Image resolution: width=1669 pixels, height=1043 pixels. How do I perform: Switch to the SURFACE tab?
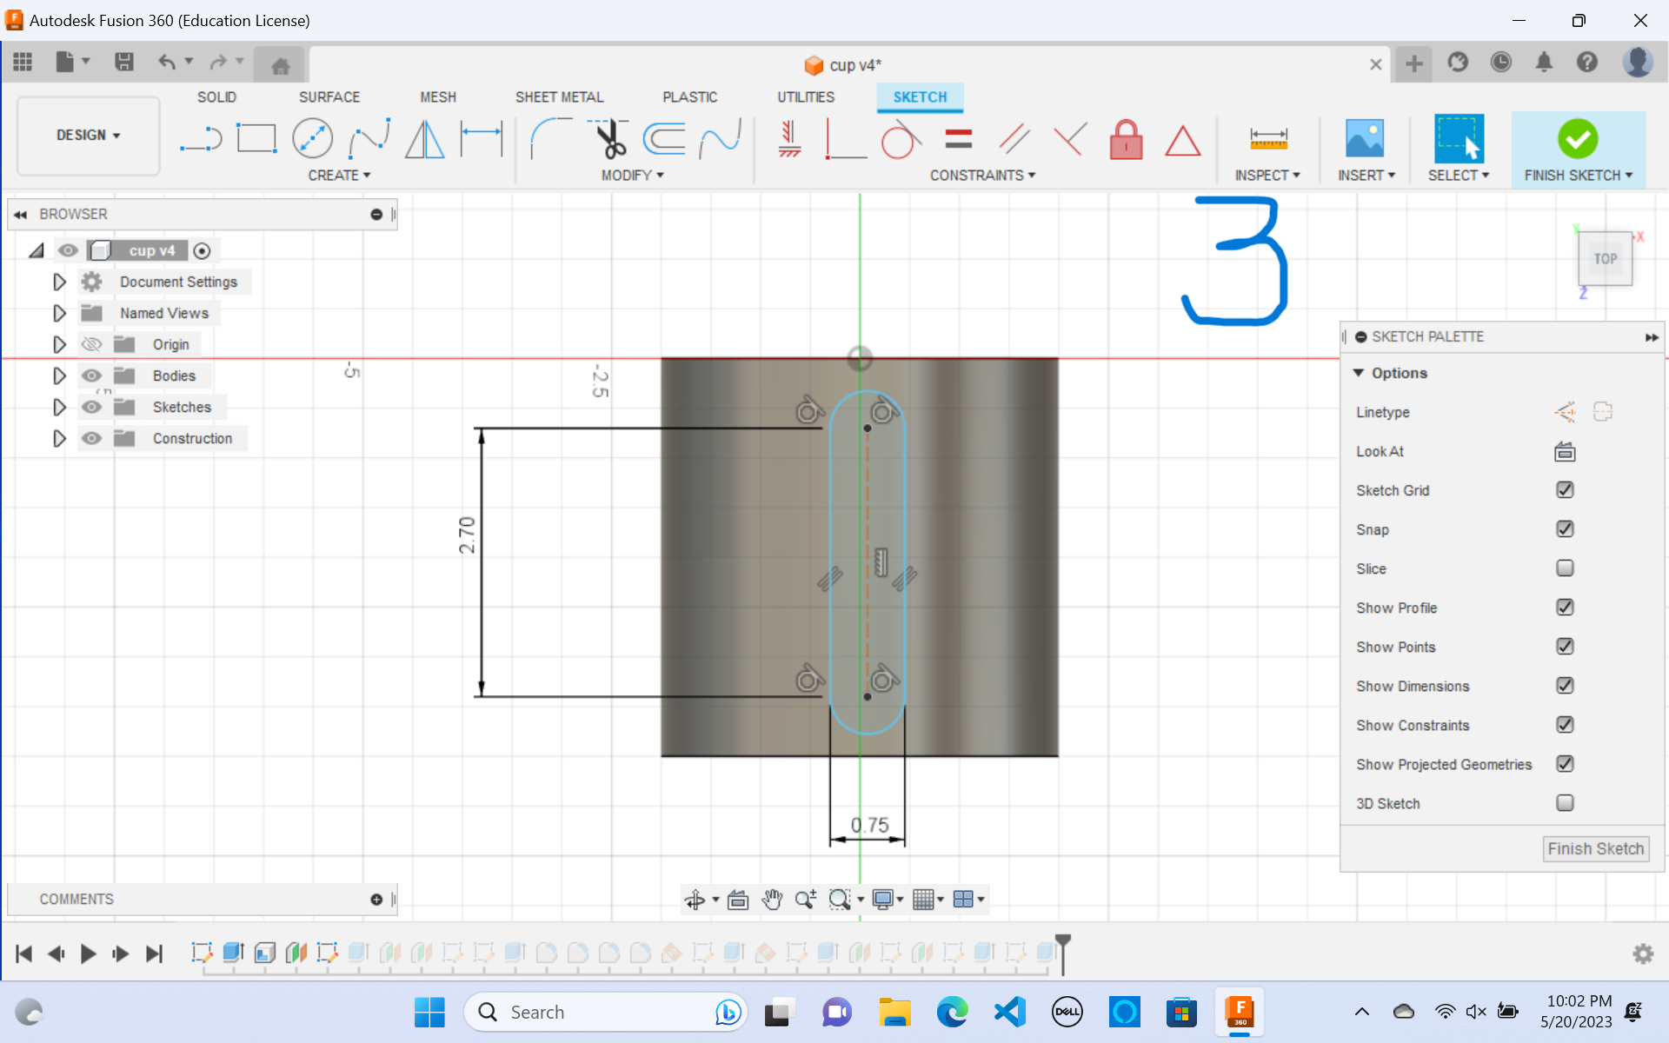(329, 97)
